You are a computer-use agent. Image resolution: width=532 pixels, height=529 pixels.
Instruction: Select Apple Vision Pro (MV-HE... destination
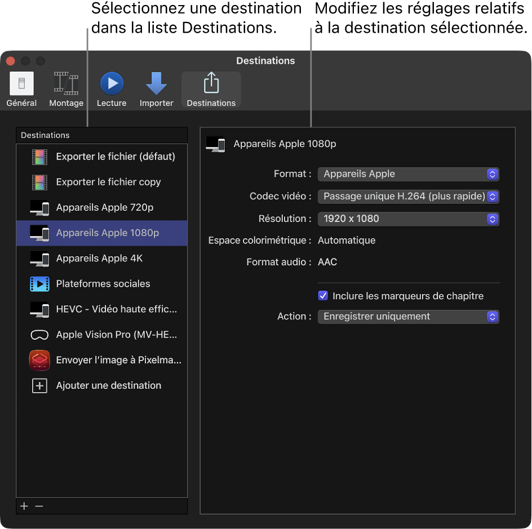tap(102, 335)
